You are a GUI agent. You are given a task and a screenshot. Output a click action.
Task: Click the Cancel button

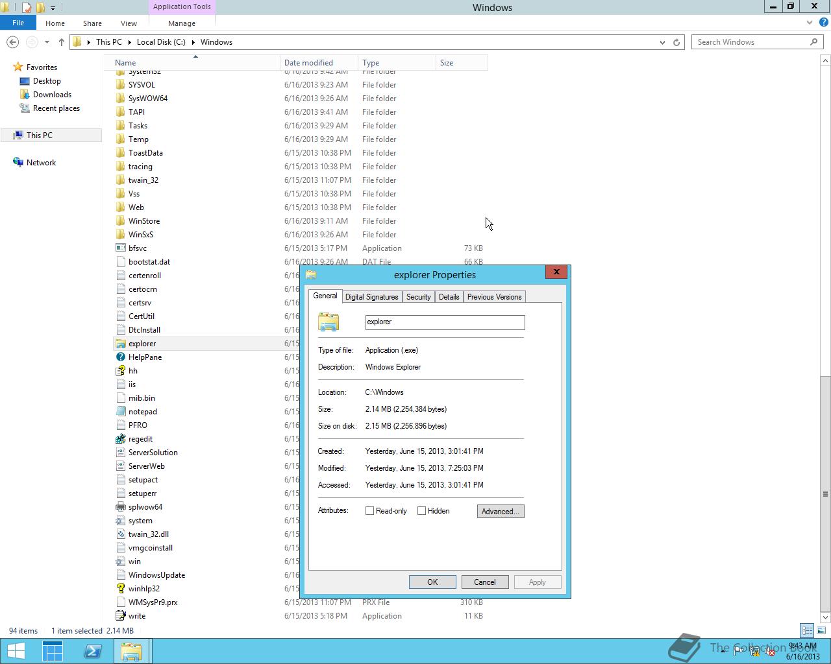[485, 582]
